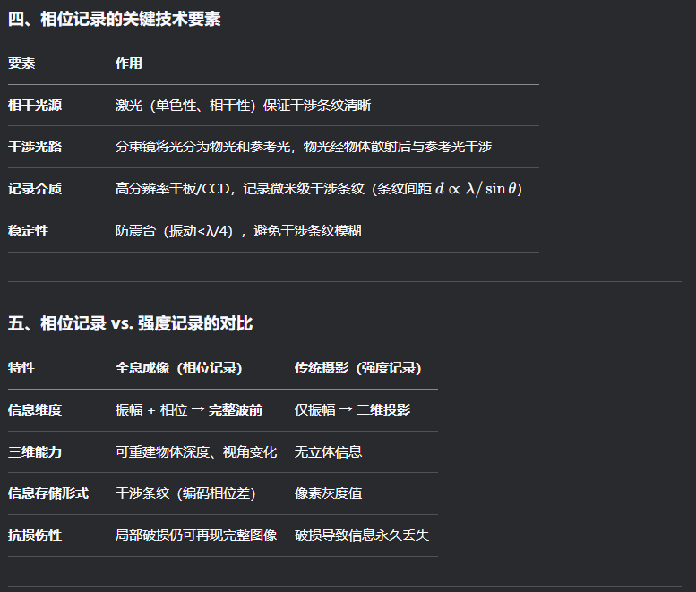The height and width of the screenshot is (592, 696).
Task: Click cell 振幅 + 相位 → 完整波前
Action: pyautogui.click(x=189, y=410)
